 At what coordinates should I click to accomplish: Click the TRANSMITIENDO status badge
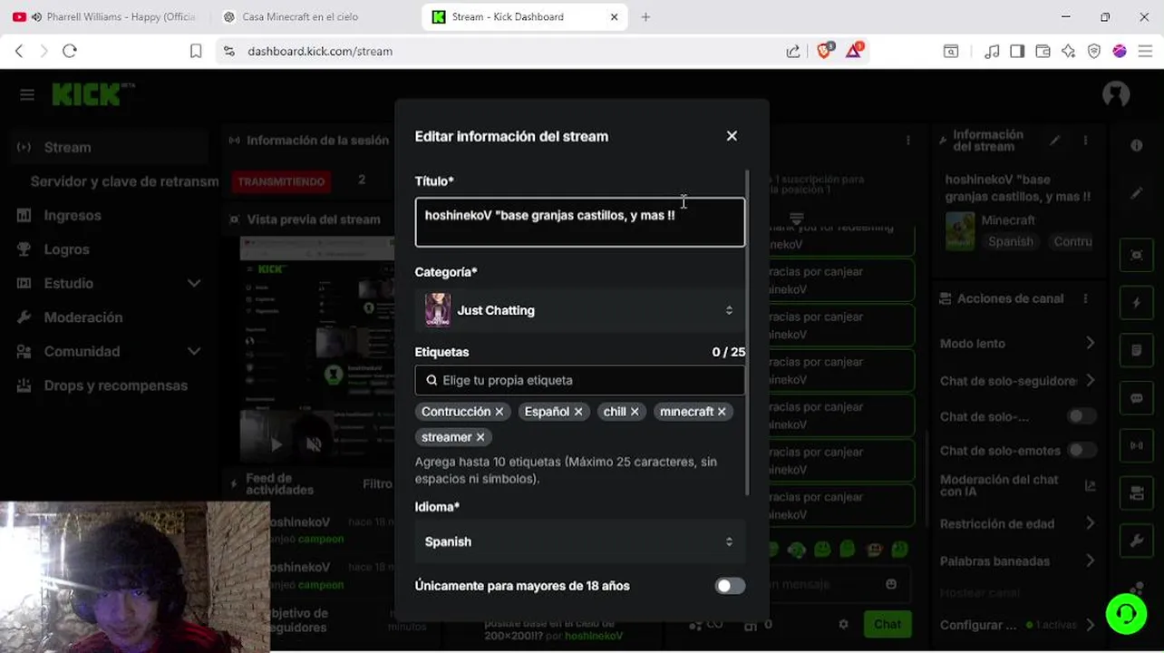click(281, 181)
